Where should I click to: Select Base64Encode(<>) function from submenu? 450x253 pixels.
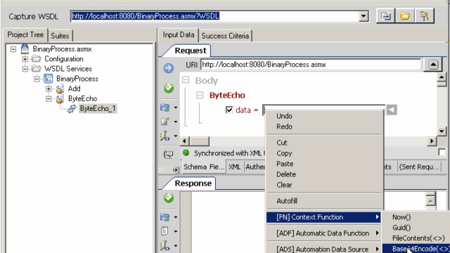pos(416,248)
